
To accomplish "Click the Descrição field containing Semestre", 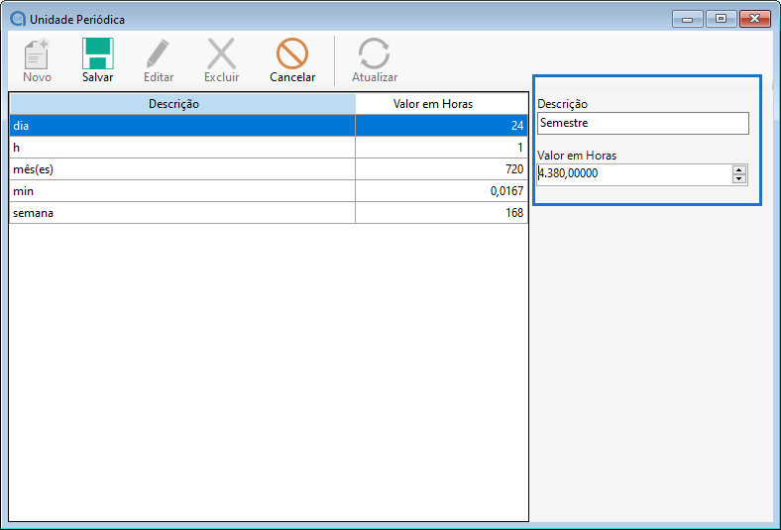I will click(642, 123).
